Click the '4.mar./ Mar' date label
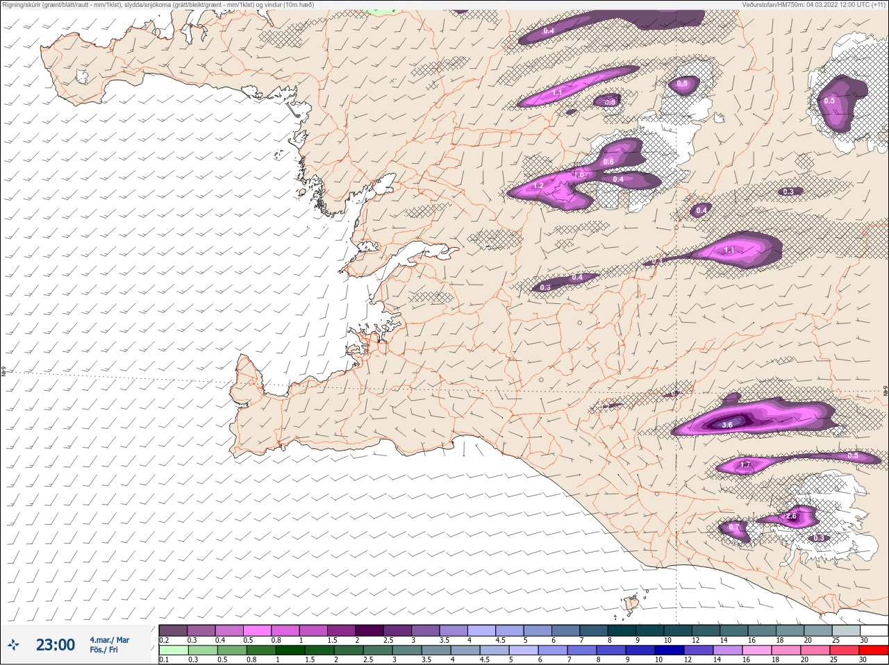 coord(110,640)
